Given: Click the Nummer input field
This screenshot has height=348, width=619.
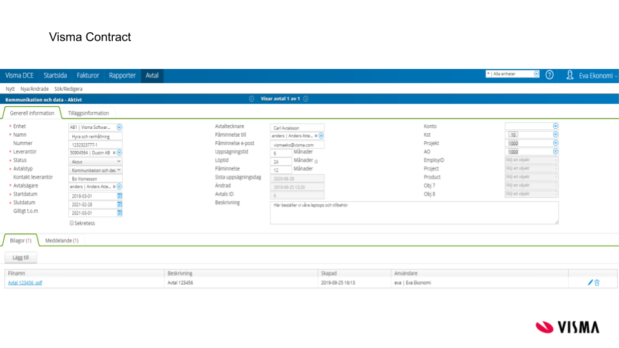Looking at the screenshot, I should (95, 144).
